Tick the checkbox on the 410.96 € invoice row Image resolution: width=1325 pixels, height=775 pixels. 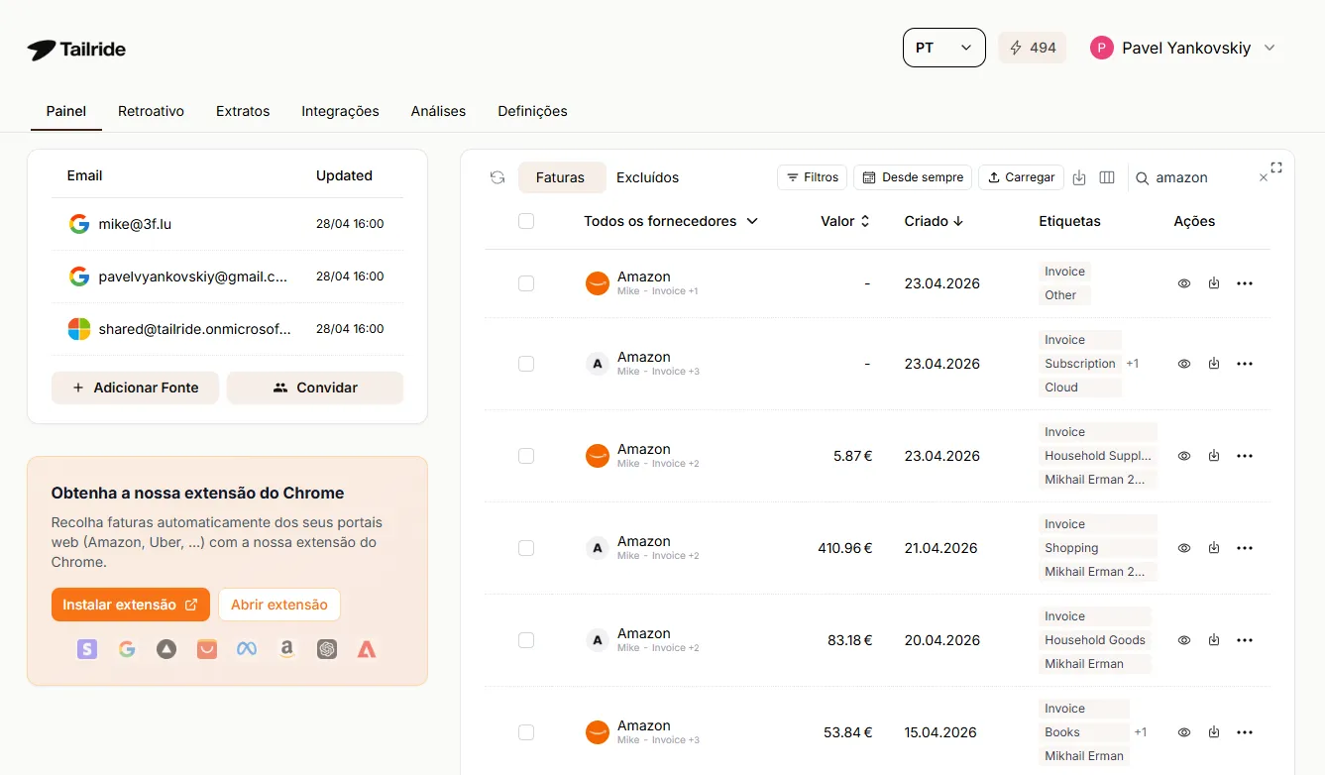(x=526, y=547)
